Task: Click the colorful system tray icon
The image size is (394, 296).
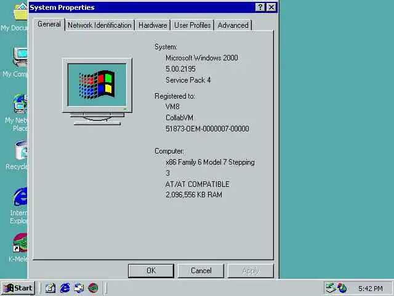Action: coord(342,288)
